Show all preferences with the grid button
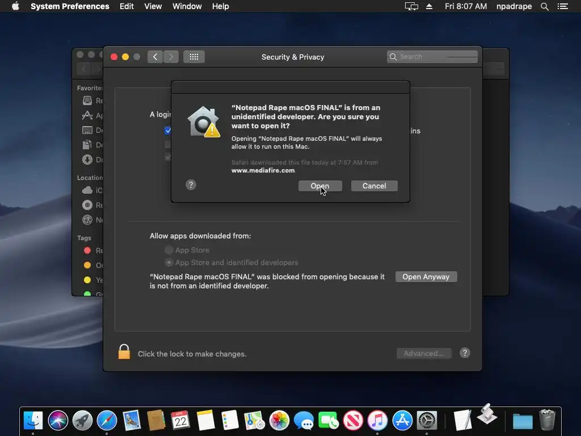The height and width of the screenshot is (436, 581). pyautogui.click(x=194, y=57)
